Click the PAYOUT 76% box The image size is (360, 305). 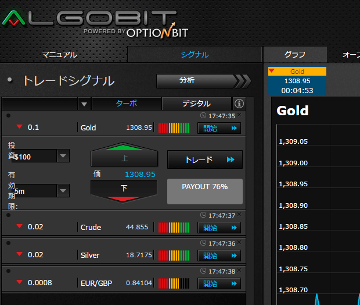(x=205, y=191)
